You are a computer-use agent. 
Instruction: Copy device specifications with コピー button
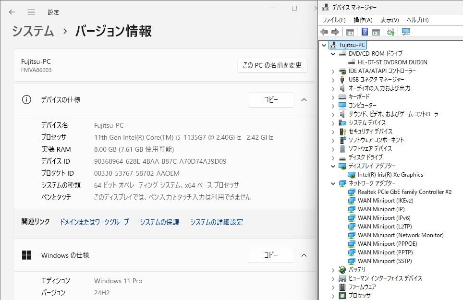tap(271, 100)
